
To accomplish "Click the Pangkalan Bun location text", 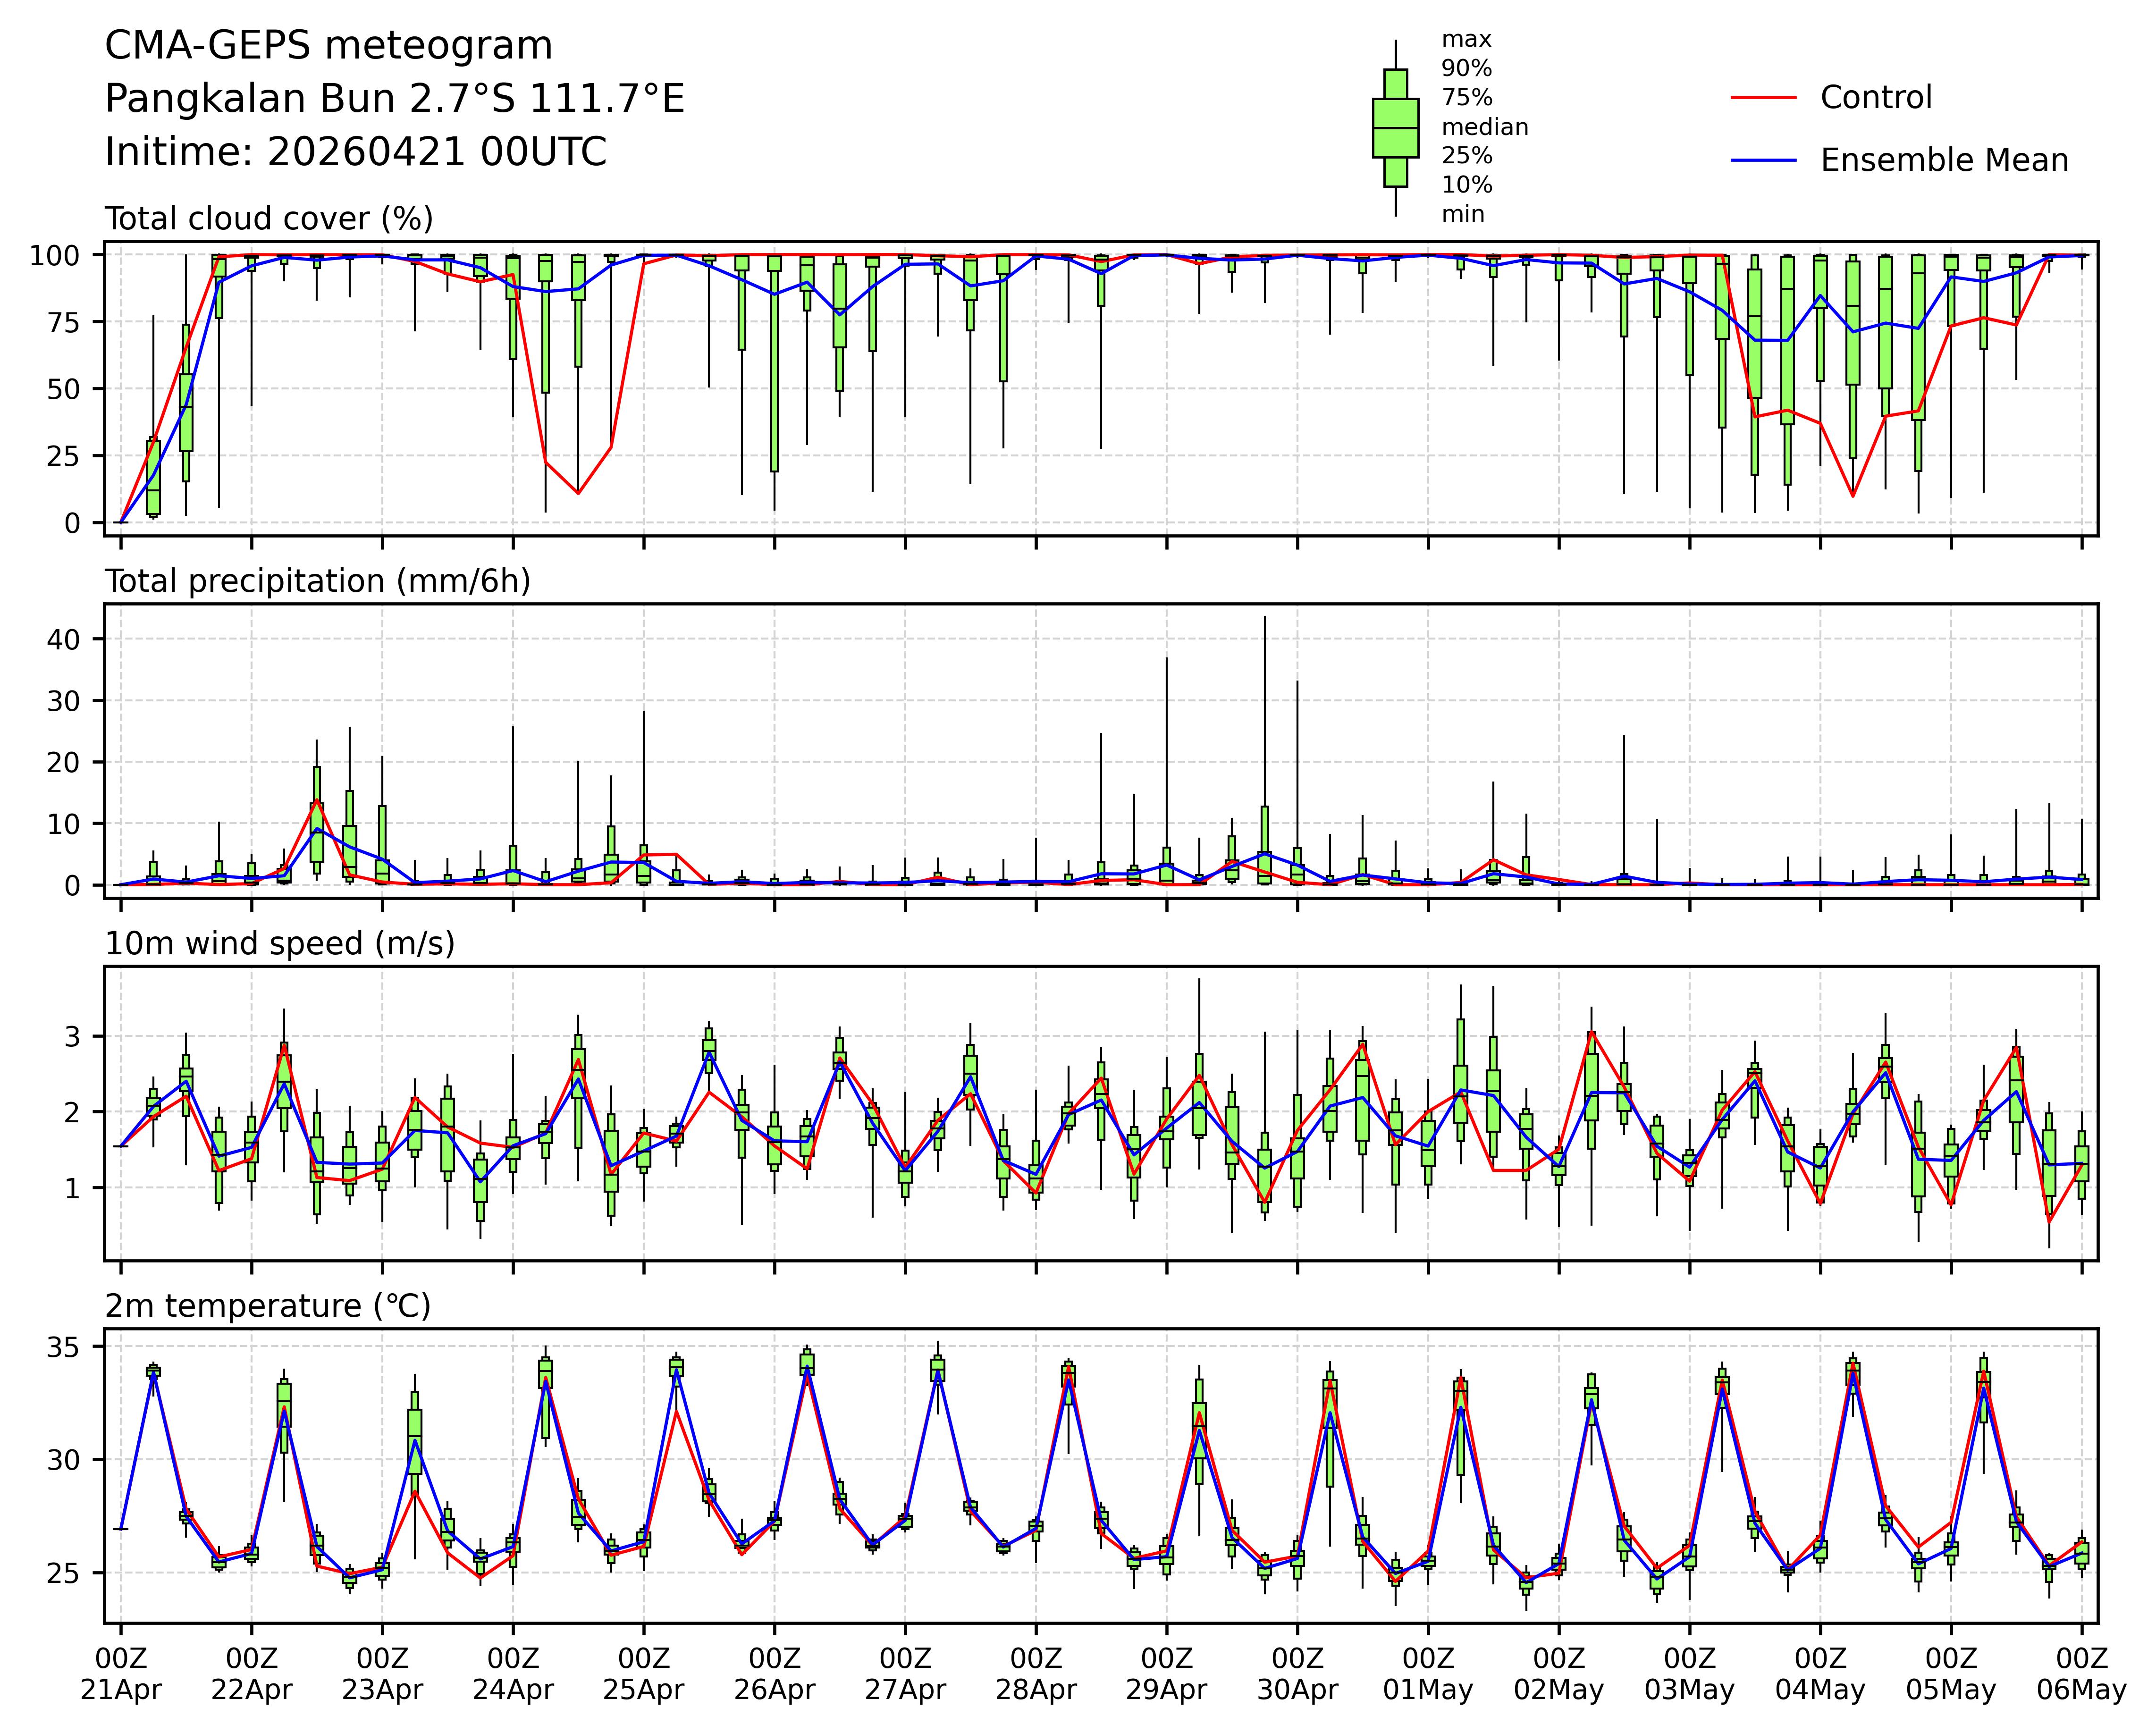I will 394,99.
